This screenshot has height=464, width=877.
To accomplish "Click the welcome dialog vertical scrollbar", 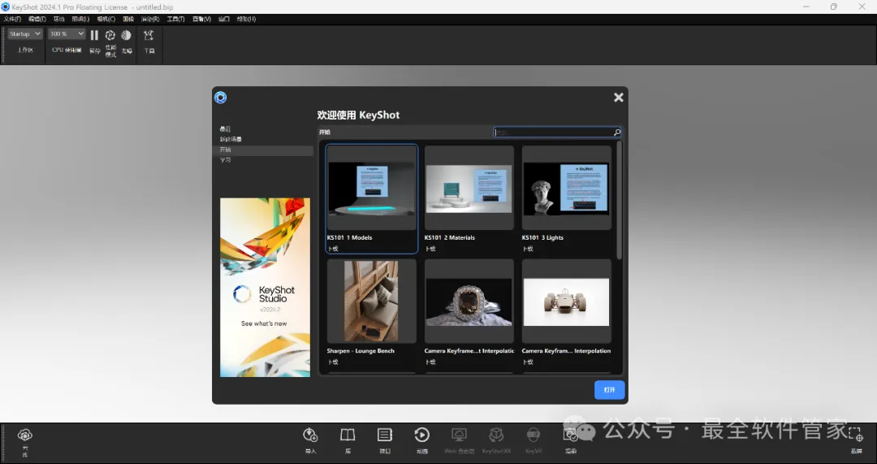I will pyautogui.click(x=619, y=201).
